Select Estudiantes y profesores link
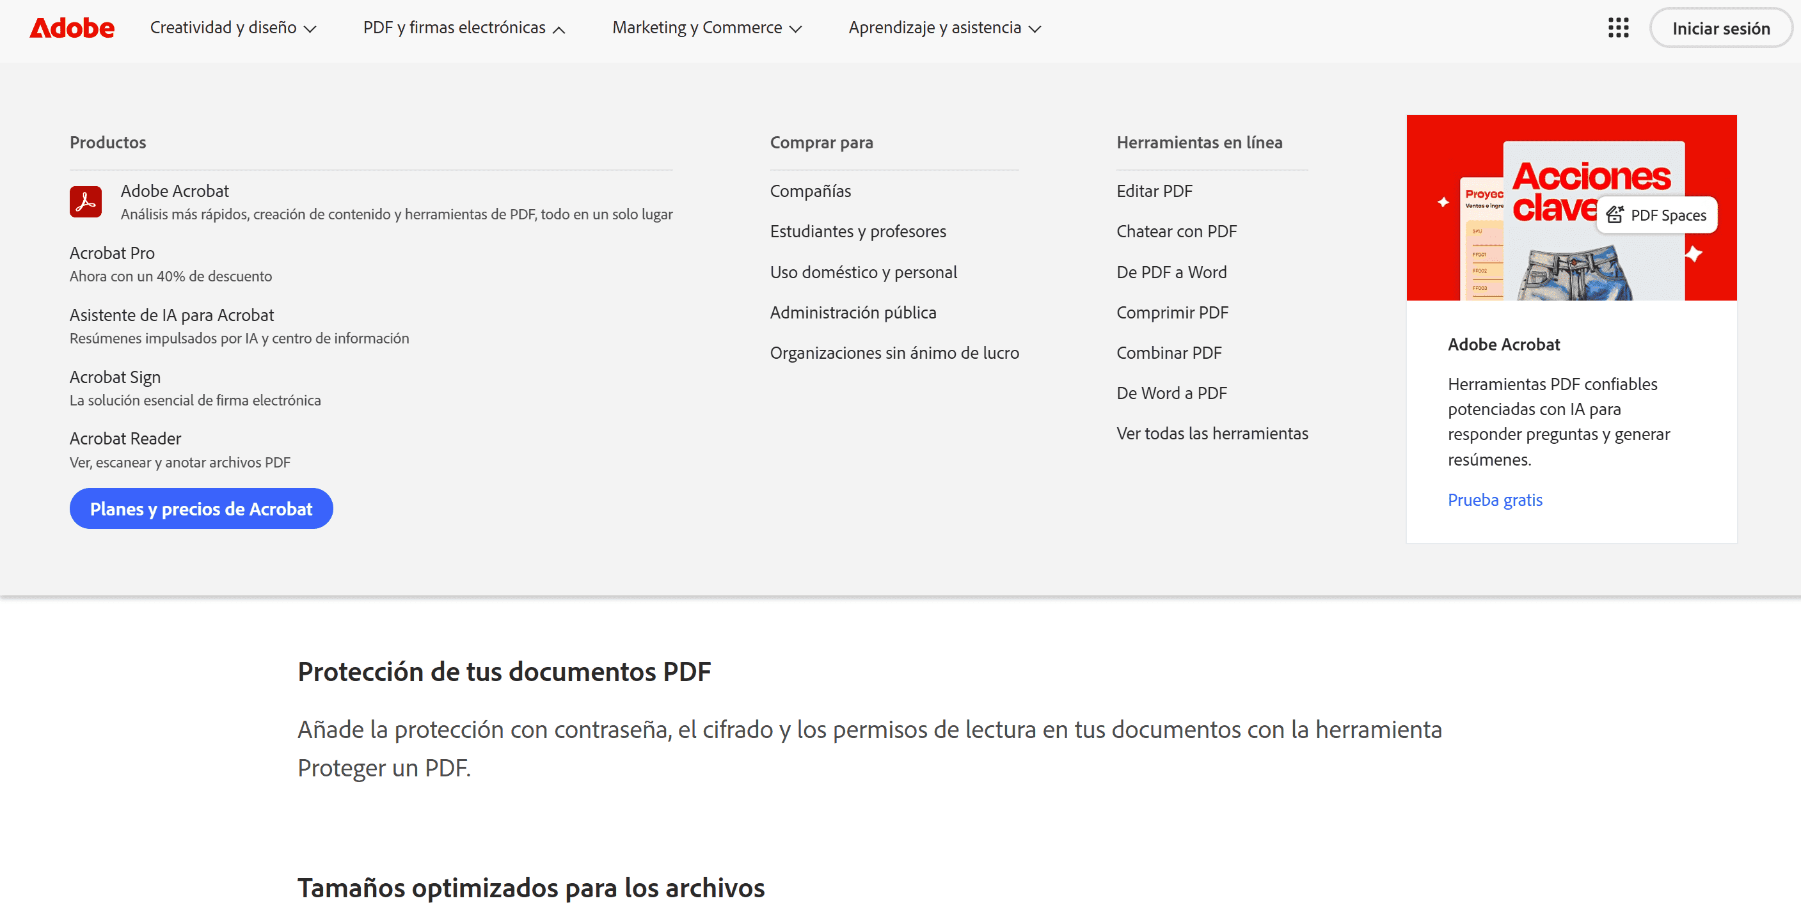The width and height of the screenshot is (1801, 919). pos(858,232)
